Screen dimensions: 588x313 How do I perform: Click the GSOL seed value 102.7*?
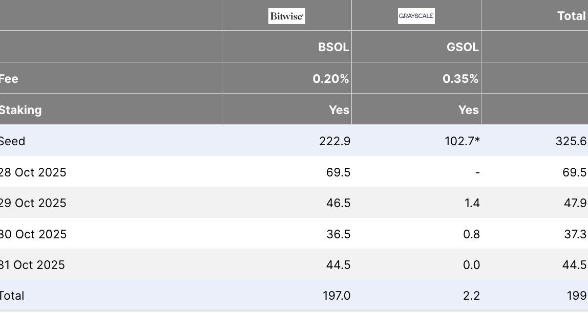[x=462, y=141]
